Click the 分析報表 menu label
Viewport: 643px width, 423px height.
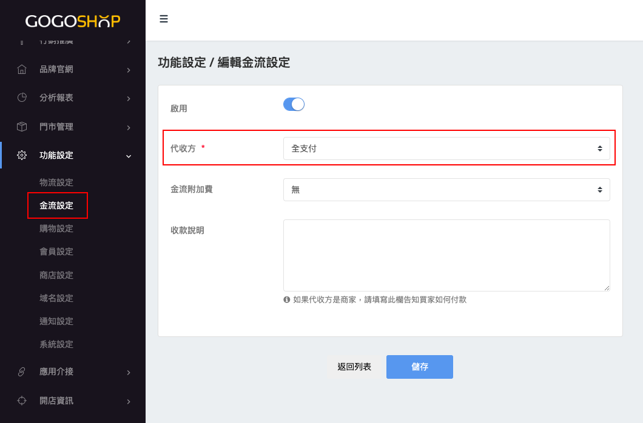(x=56, y=98)
